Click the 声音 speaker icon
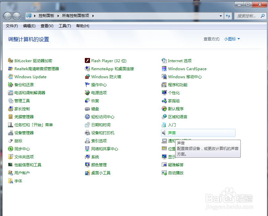268x216 pixels. click(164, 133)
